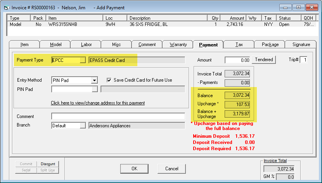Screen dimensions: 322x183
Task: Select item cell WRS315SNHB
Action: [x=63, y=24]
